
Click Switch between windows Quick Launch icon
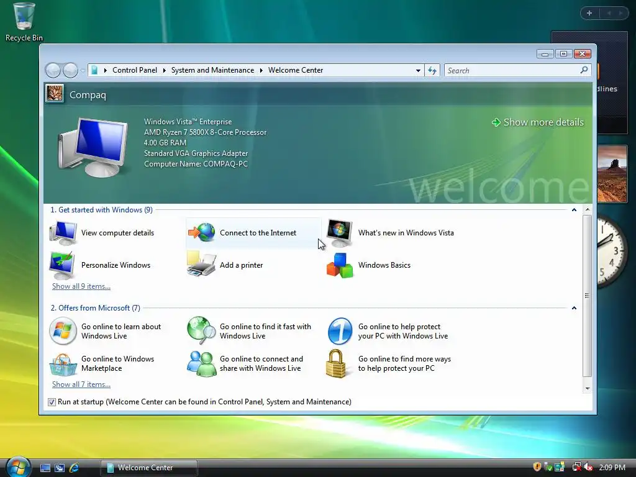(x=60, y=468)
